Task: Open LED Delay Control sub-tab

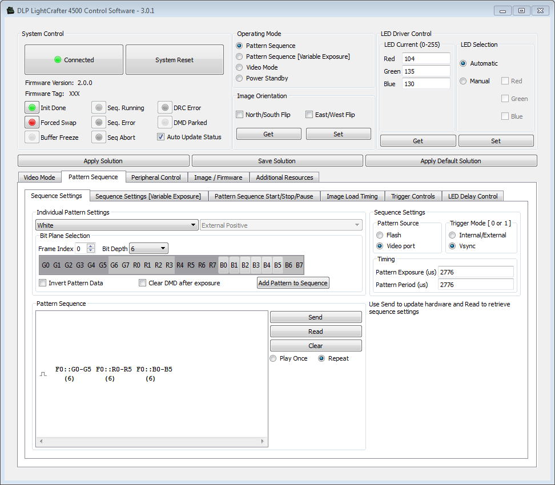Action: 473,196
